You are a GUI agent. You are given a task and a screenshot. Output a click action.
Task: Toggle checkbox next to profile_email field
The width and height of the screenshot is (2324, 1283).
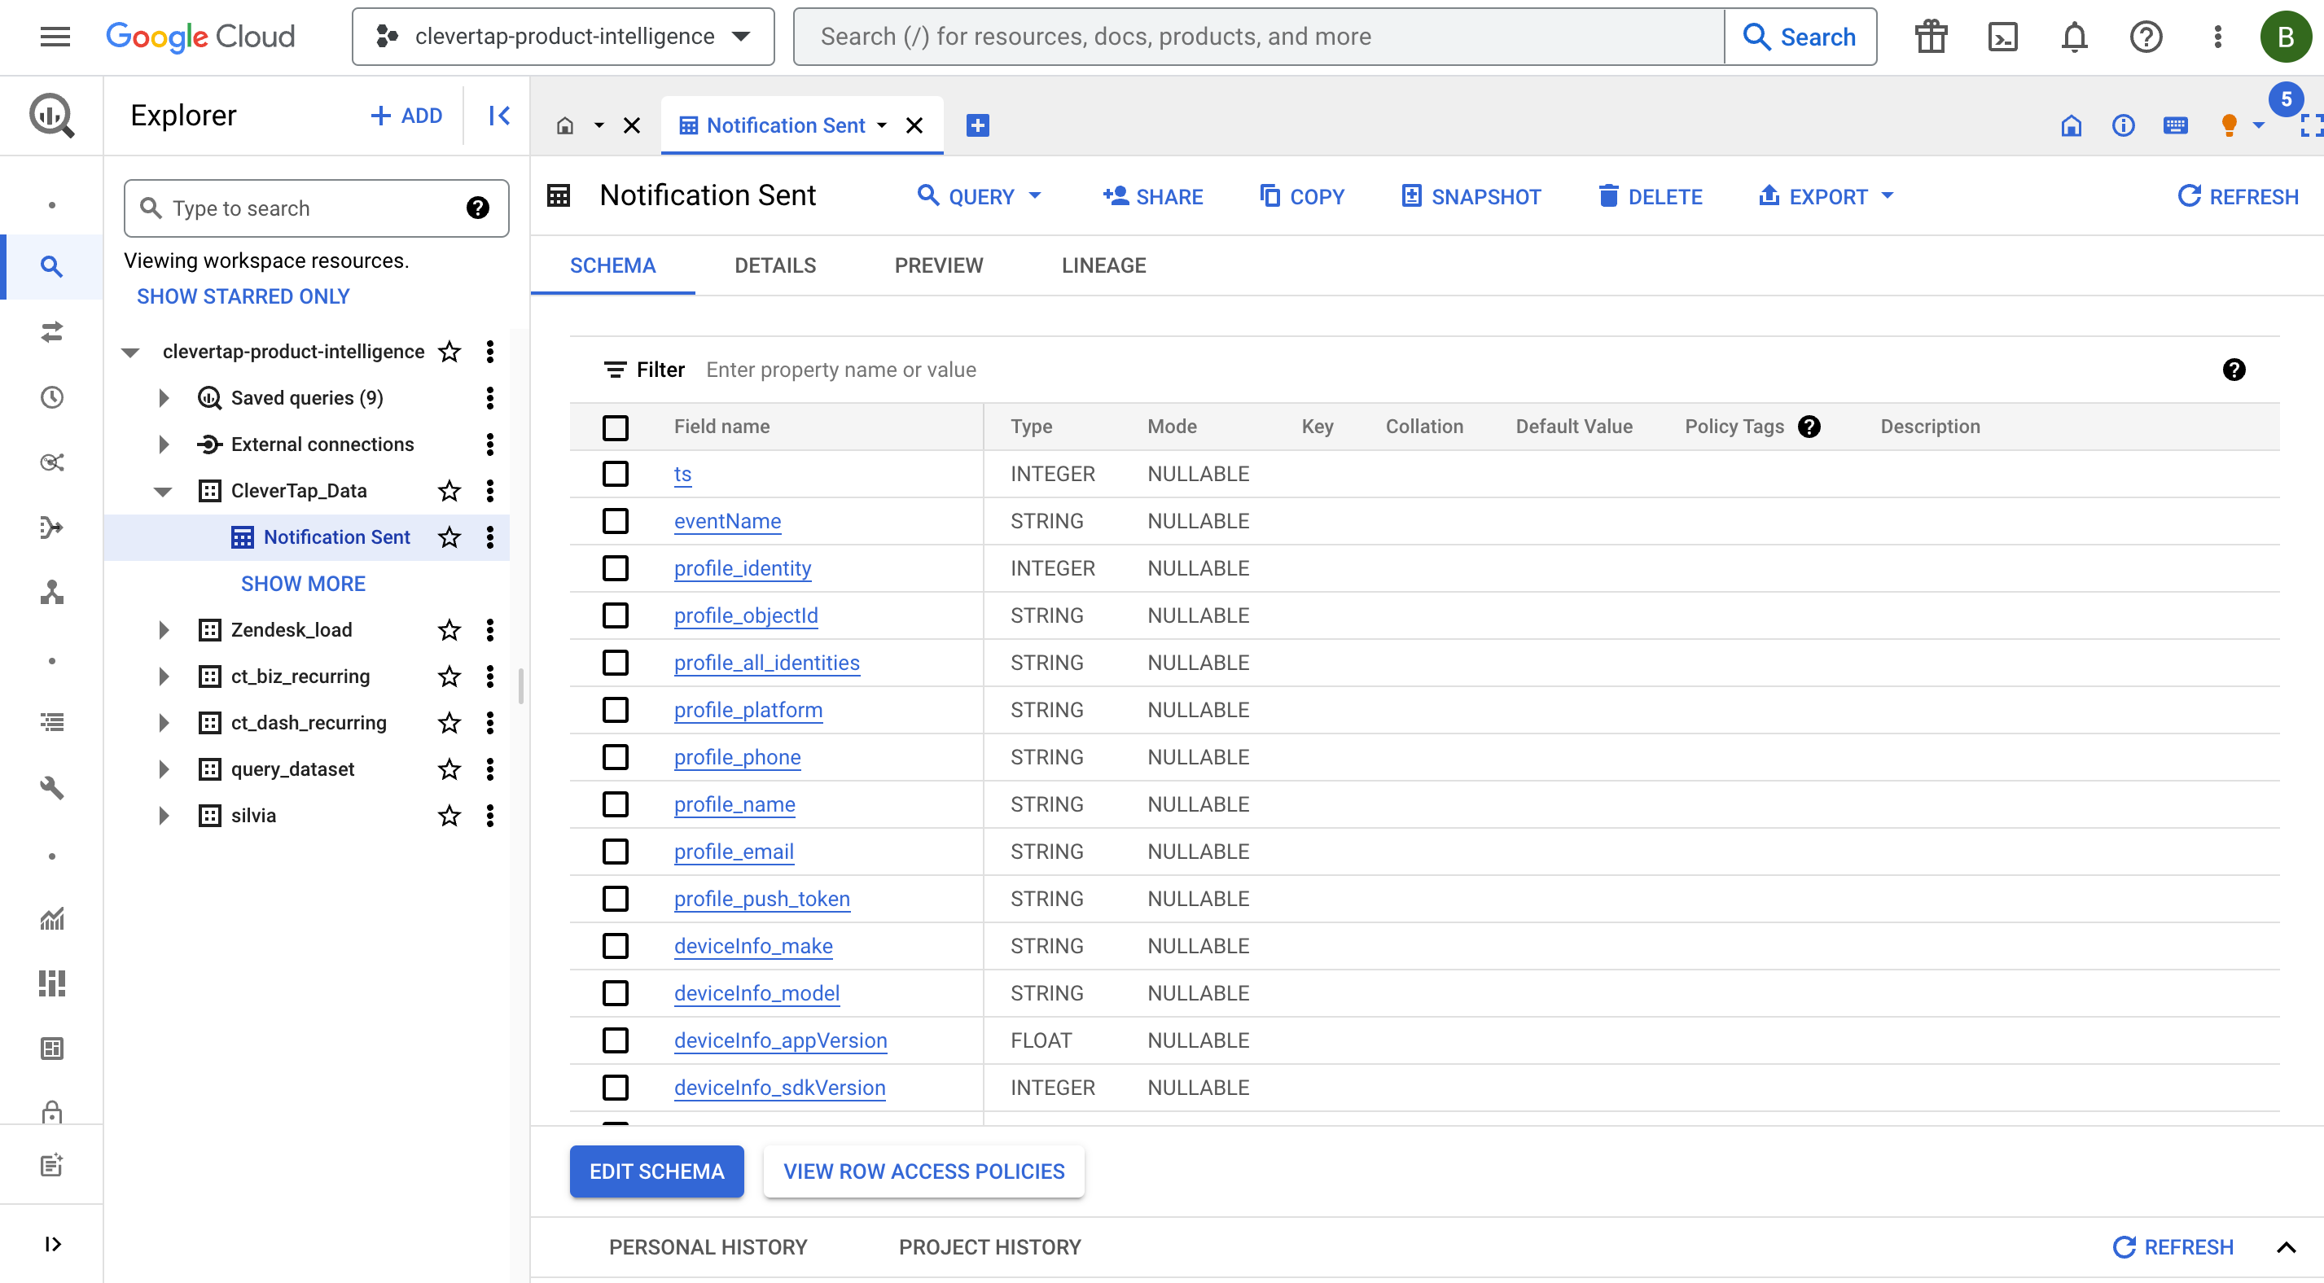click(x=616, y=852)
